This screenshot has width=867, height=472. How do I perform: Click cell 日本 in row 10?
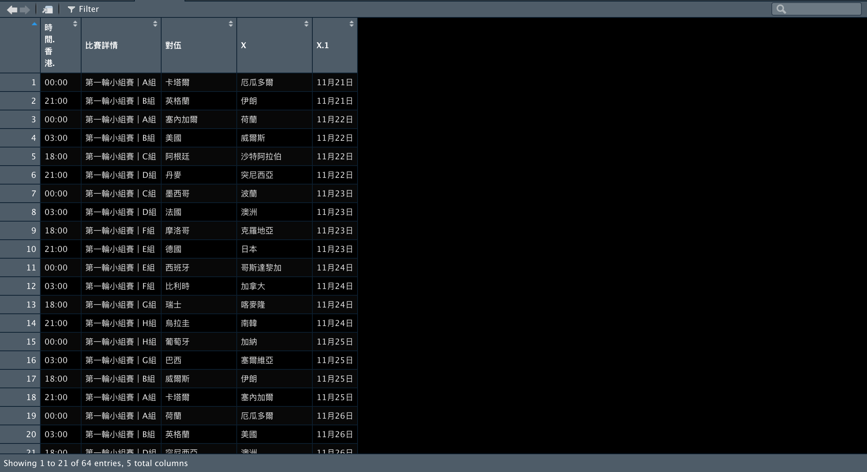(275, 249)
